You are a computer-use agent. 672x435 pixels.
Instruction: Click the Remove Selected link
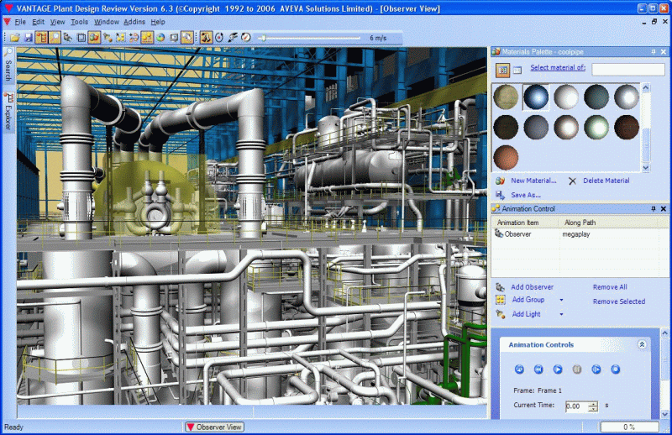618,301
